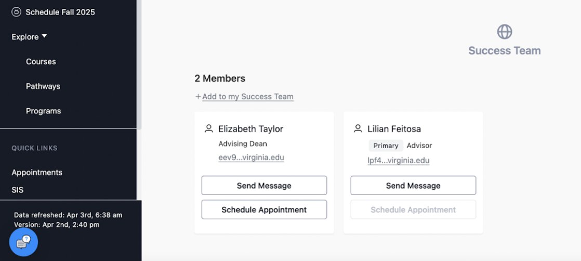Send Message to Lilian Feitosa
Viewport: 581px width, 261px height.
point(413,186)
